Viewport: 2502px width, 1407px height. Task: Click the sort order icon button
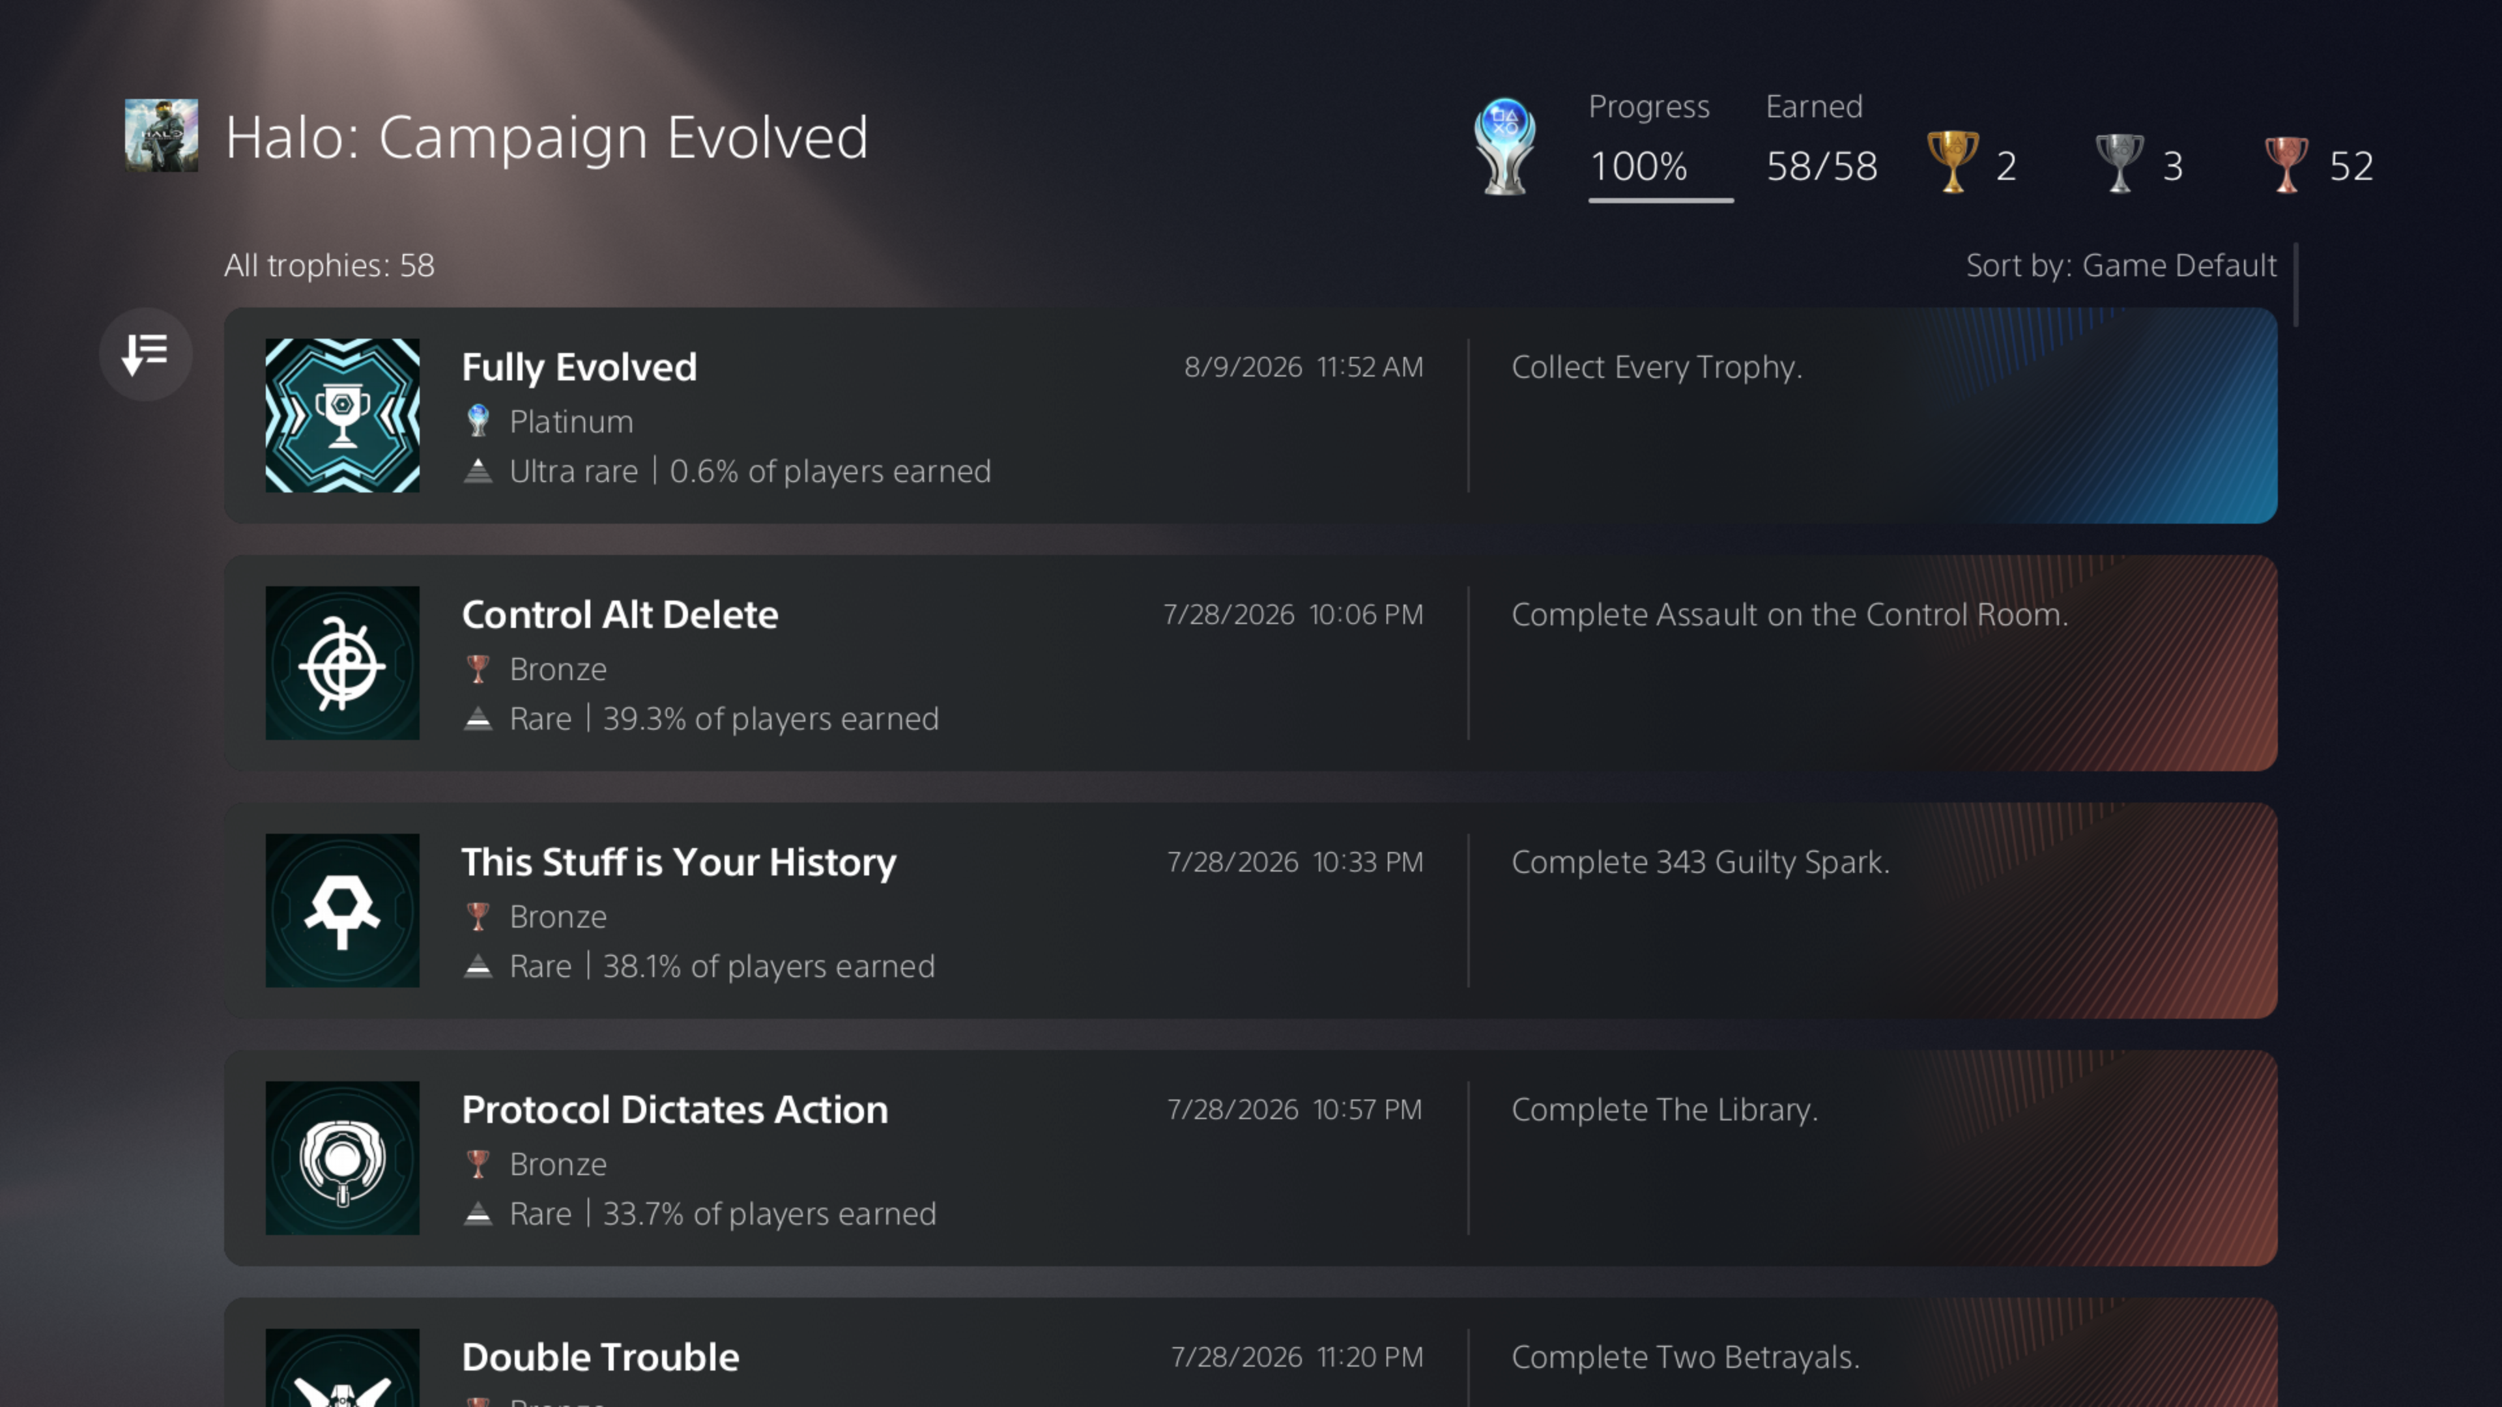pyautogui.click(x=146, y=354)
